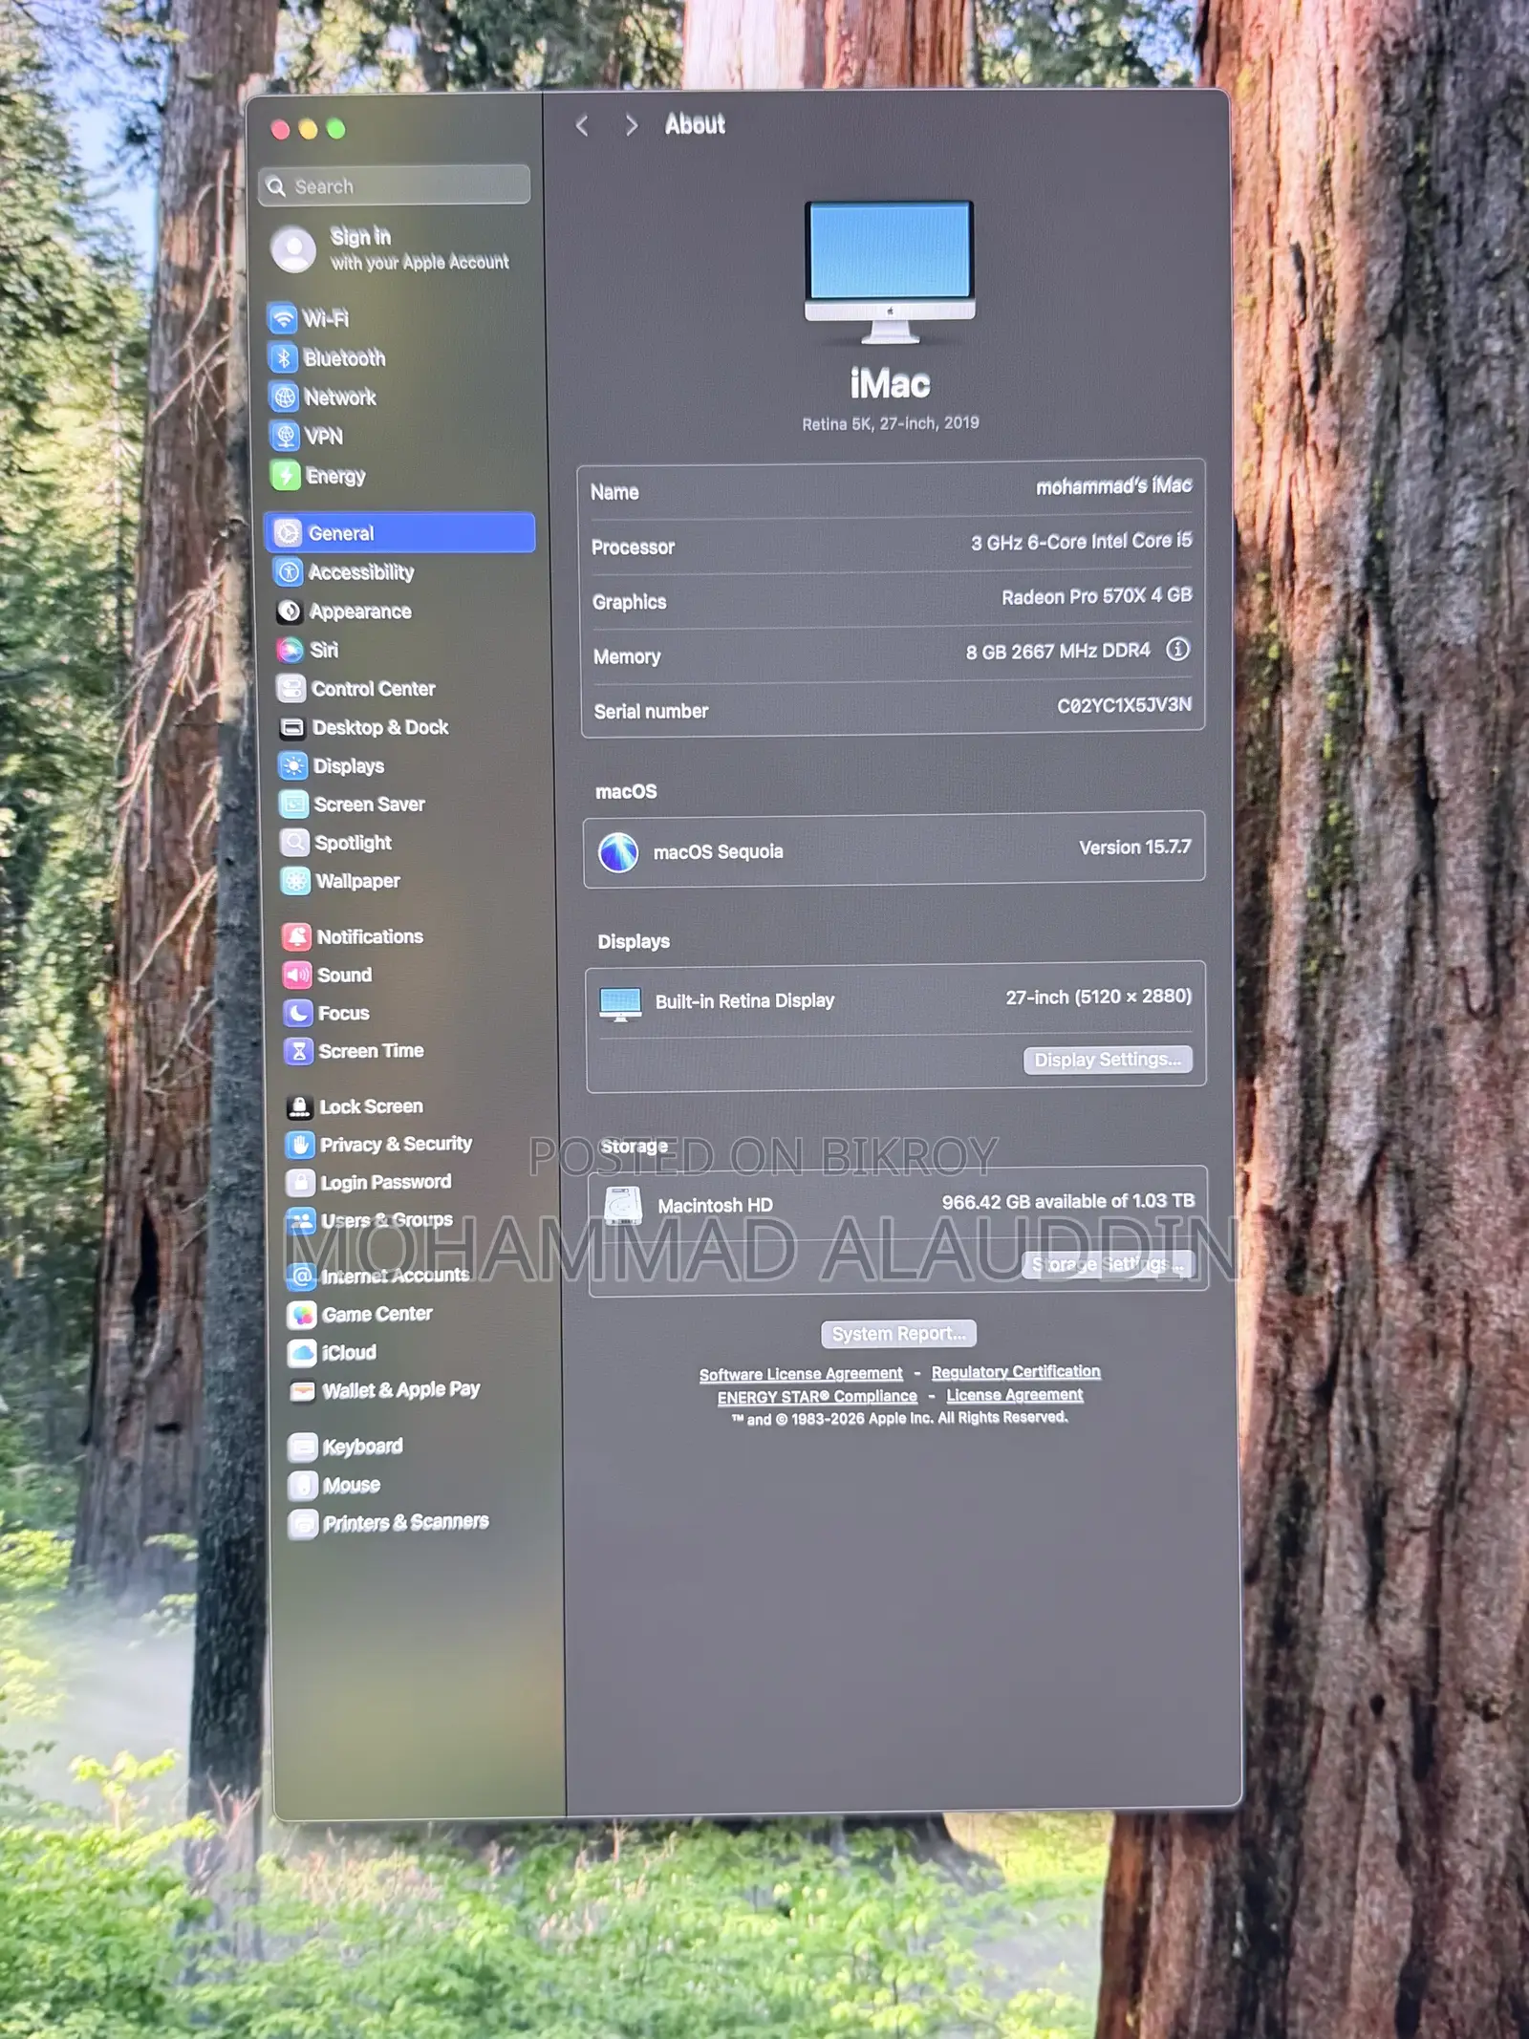Select the Displays sun icon
The image size is (1529, 2039).
tap(293, 765)
